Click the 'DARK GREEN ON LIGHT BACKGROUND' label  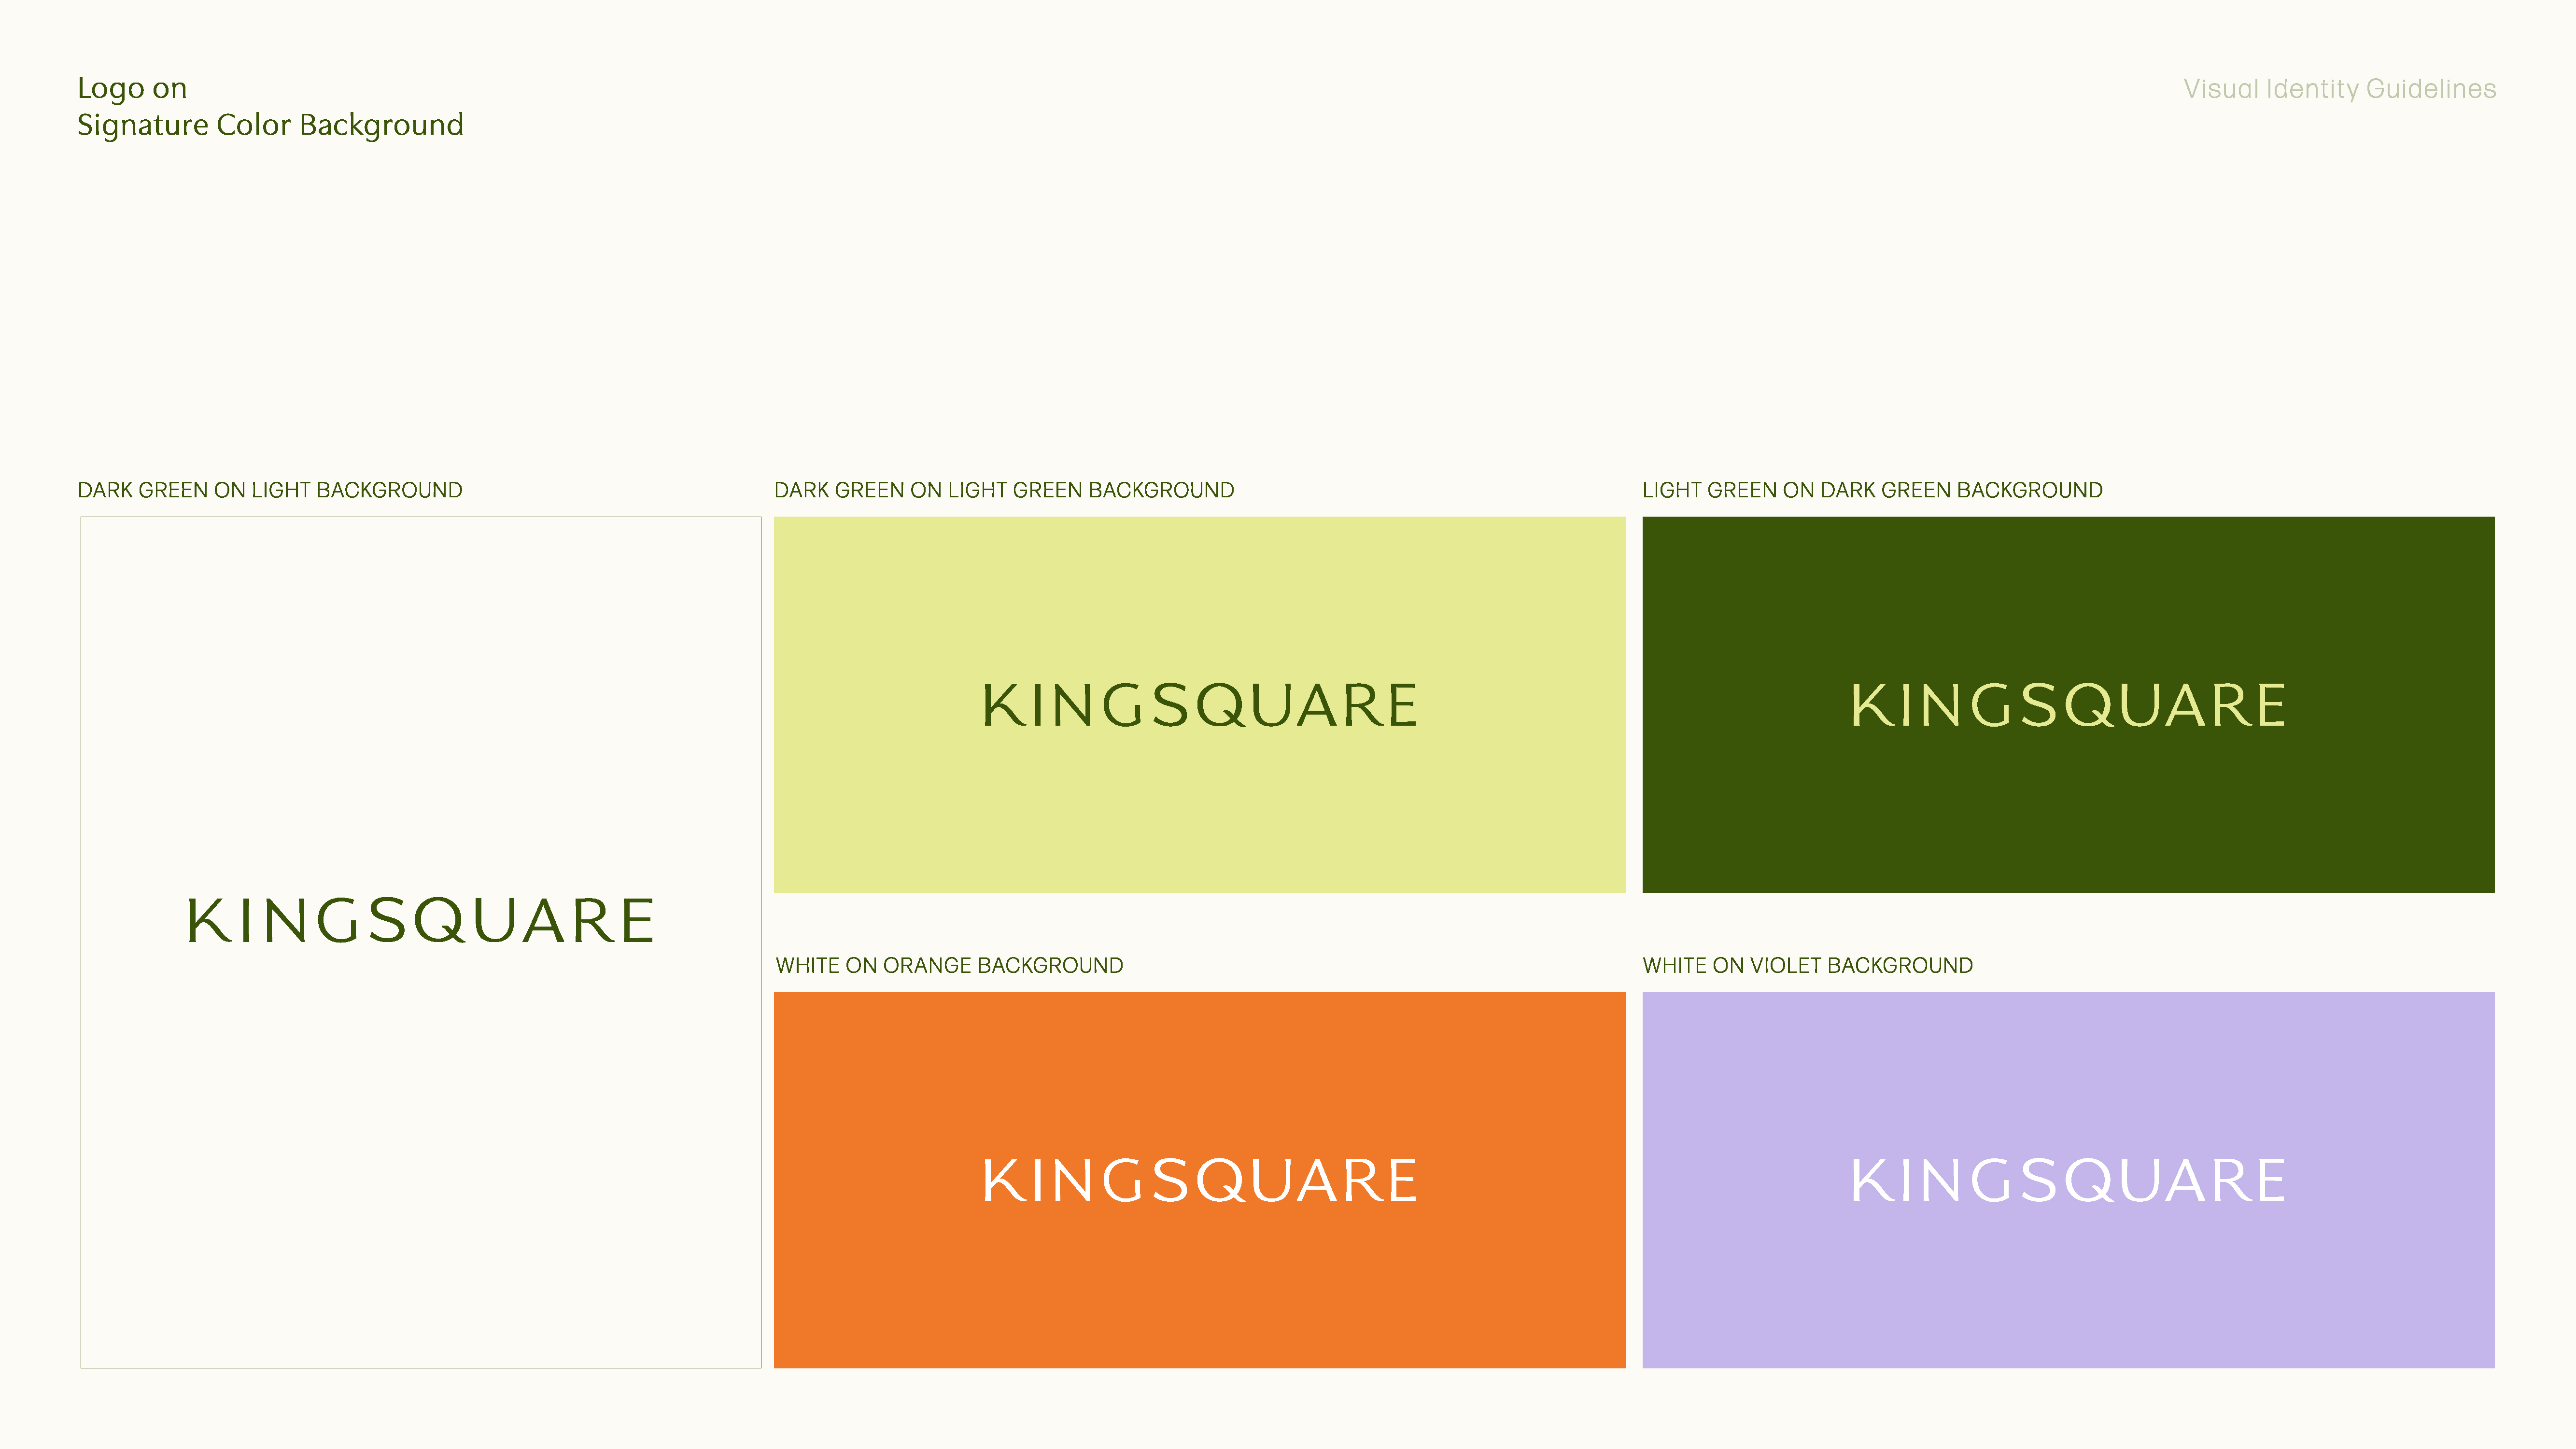pos(270,490)
